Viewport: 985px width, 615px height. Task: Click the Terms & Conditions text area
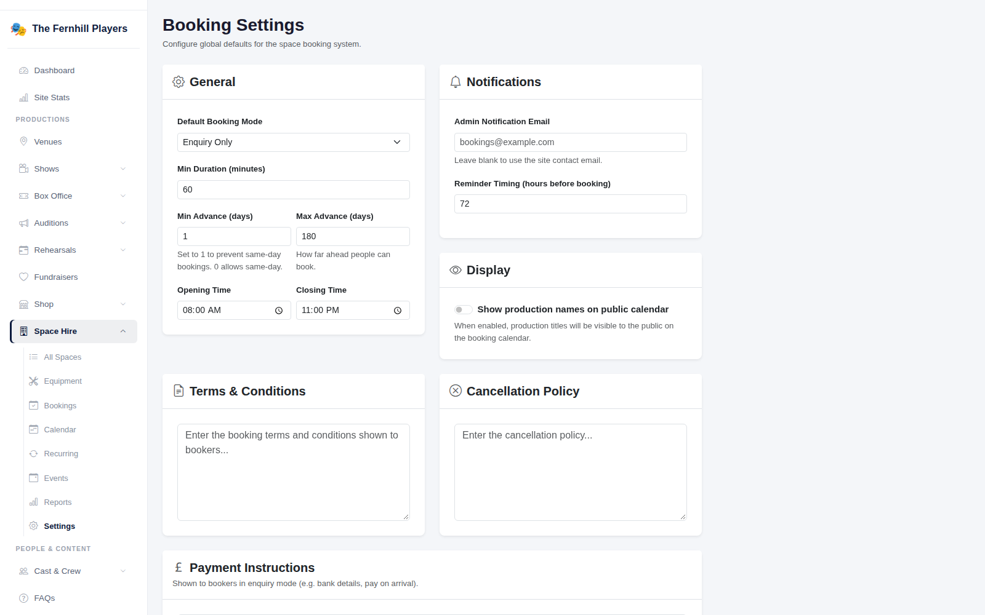[x=294, y=472]
